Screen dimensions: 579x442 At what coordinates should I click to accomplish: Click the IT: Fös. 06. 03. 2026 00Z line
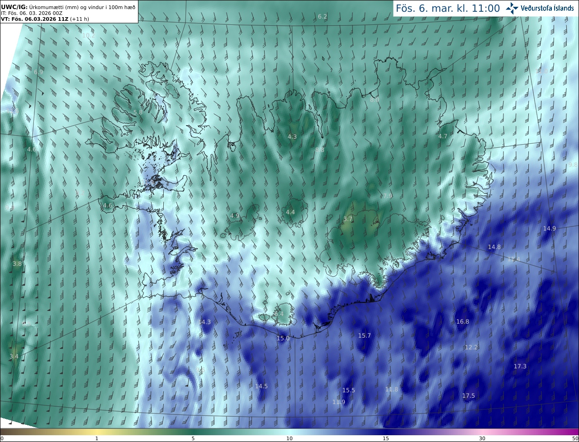click(x=32, y=13)
